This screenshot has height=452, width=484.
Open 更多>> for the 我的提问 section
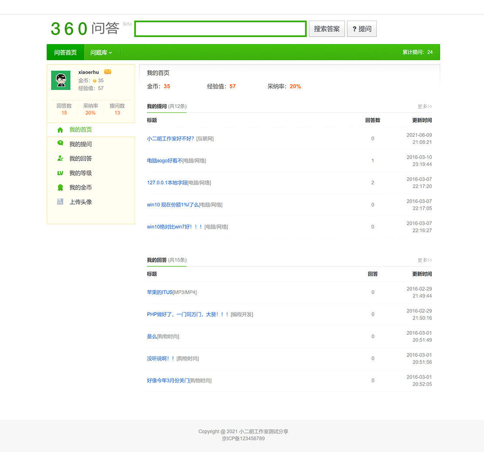(x=424, y=106)
